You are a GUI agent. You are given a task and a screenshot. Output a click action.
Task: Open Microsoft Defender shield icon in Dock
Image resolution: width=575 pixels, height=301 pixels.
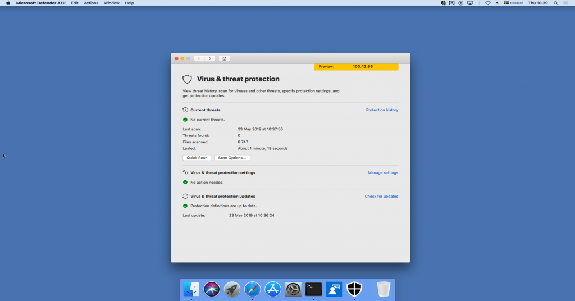[354, 289]
